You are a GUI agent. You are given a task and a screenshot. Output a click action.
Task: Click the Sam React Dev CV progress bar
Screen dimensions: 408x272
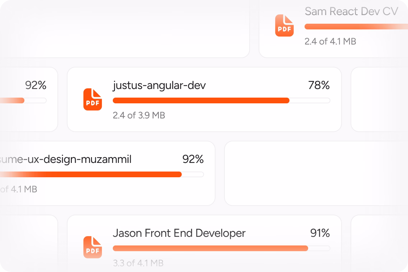(356, 27)
